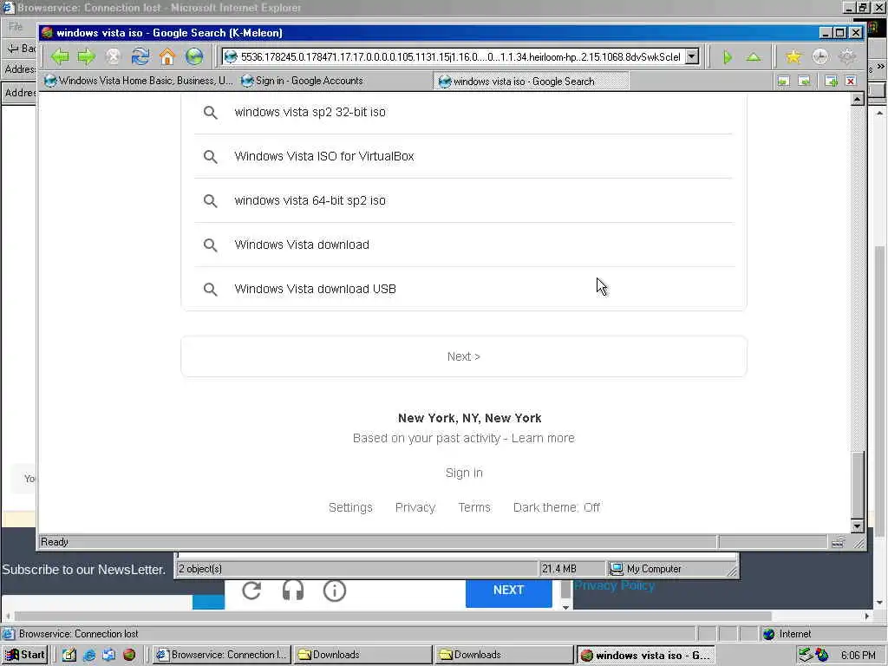Click the globe search icon in K-Meleon toolbar
The width and height of the screenshot is (888, 666).
pyautogui.click(x=194, y=56)
